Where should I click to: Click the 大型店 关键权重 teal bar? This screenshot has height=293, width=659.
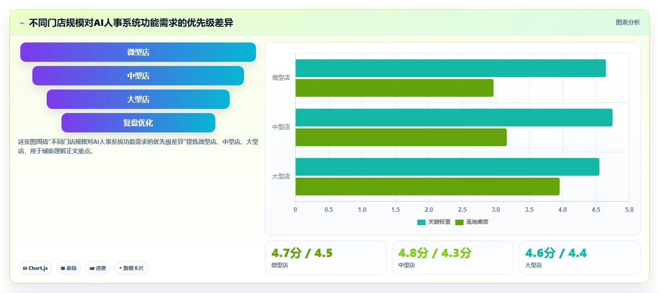click(447, 167)
